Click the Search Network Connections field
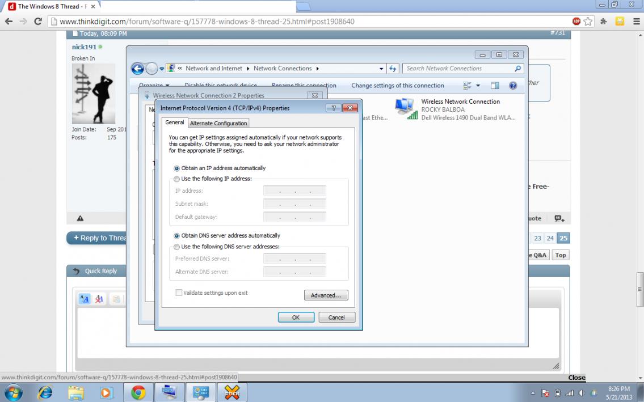 [458, 69]
